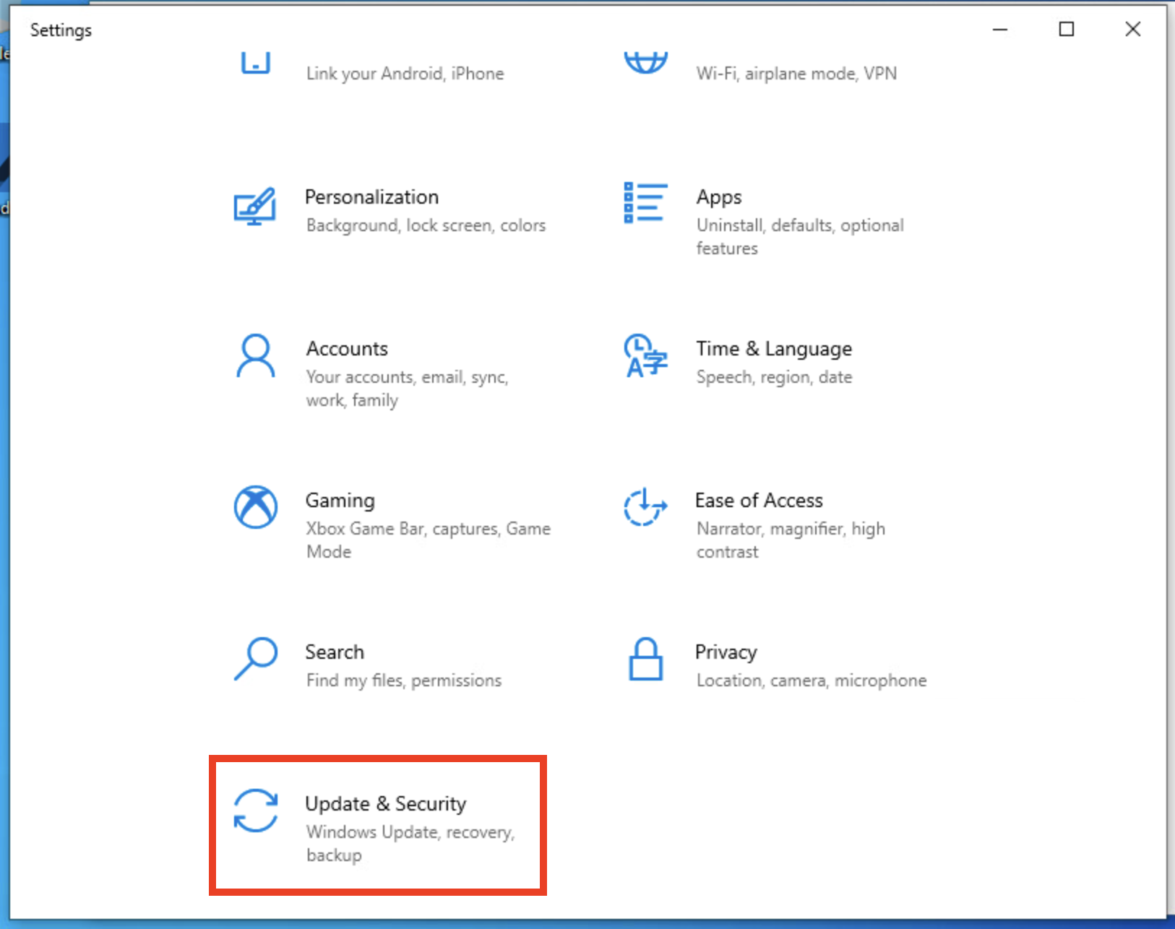Open Time & Language clock icon
The height and width of the screenshot is (929, 1175).
coord(645,355)
